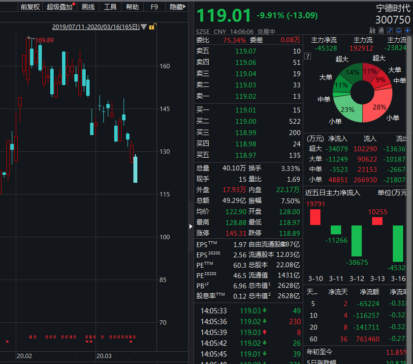Open the question mark help icon
Image resolution: width=413 pixels, height=364 pixels.
tap(309, 56)
